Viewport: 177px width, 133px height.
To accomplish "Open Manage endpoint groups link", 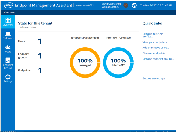I will tap(158, 59).
